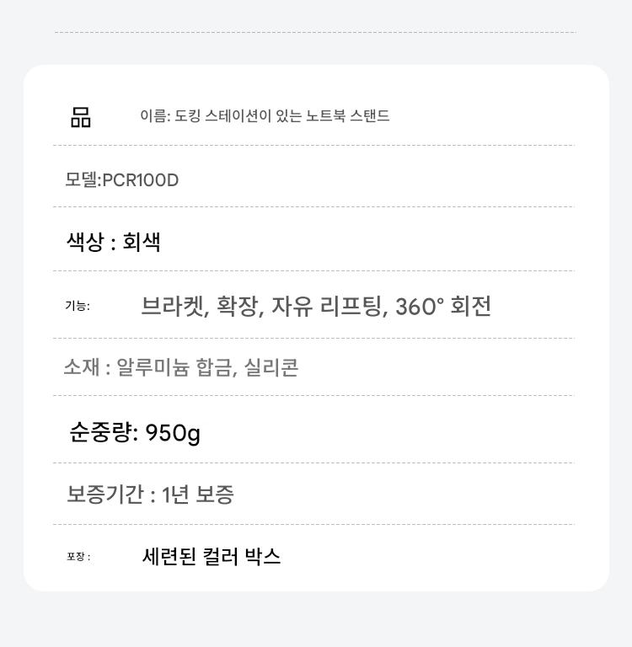Select material 알루미늄 합금
Screen dimensions: 632x647
[x=175, y=368]
